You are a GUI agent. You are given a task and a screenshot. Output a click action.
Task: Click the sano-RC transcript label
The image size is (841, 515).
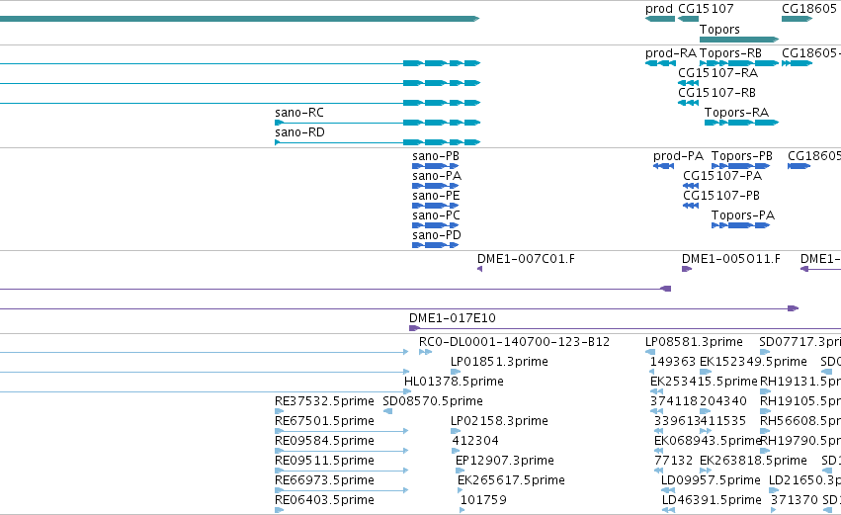299,113
